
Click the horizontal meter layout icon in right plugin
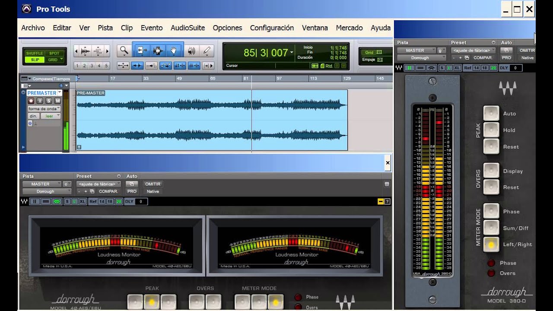point(420,68)
